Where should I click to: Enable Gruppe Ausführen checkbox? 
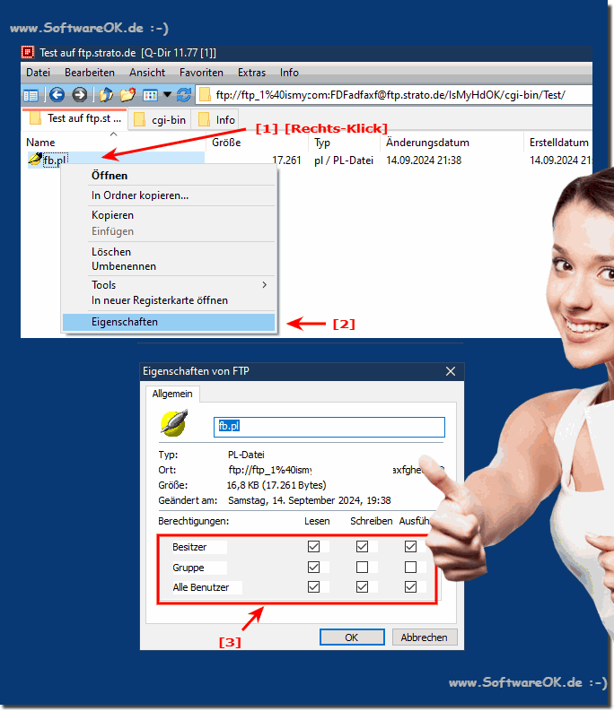tap(410, 567)
